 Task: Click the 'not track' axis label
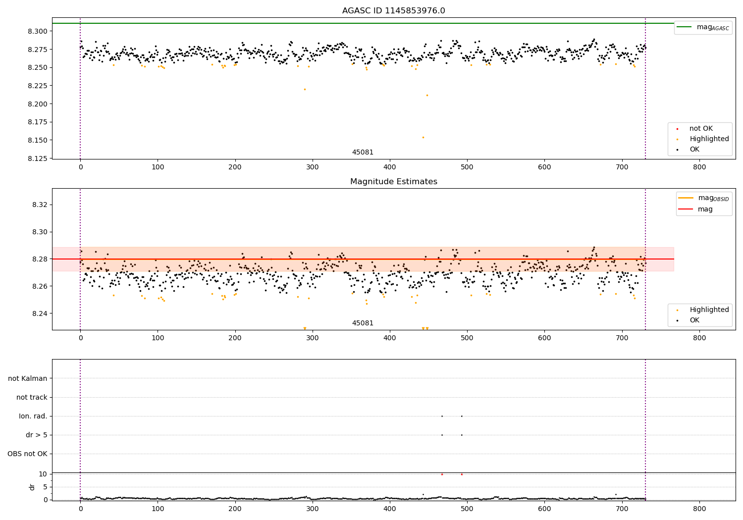[32, 397]
